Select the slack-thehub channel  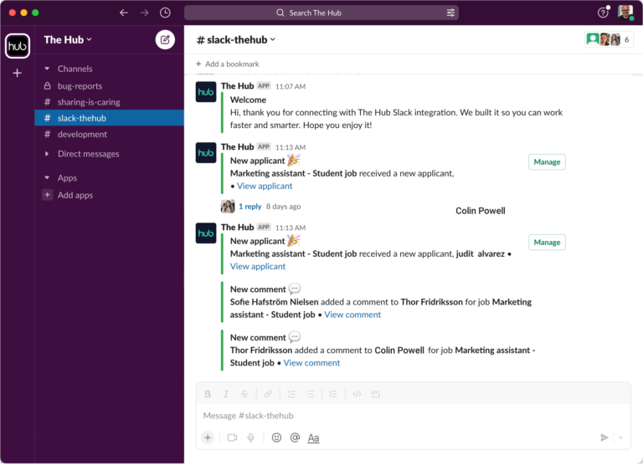110,118
